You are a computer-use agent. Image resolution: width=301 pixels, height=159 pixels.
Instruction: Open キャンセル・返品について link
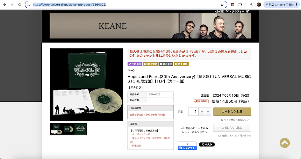click(236, 120)
